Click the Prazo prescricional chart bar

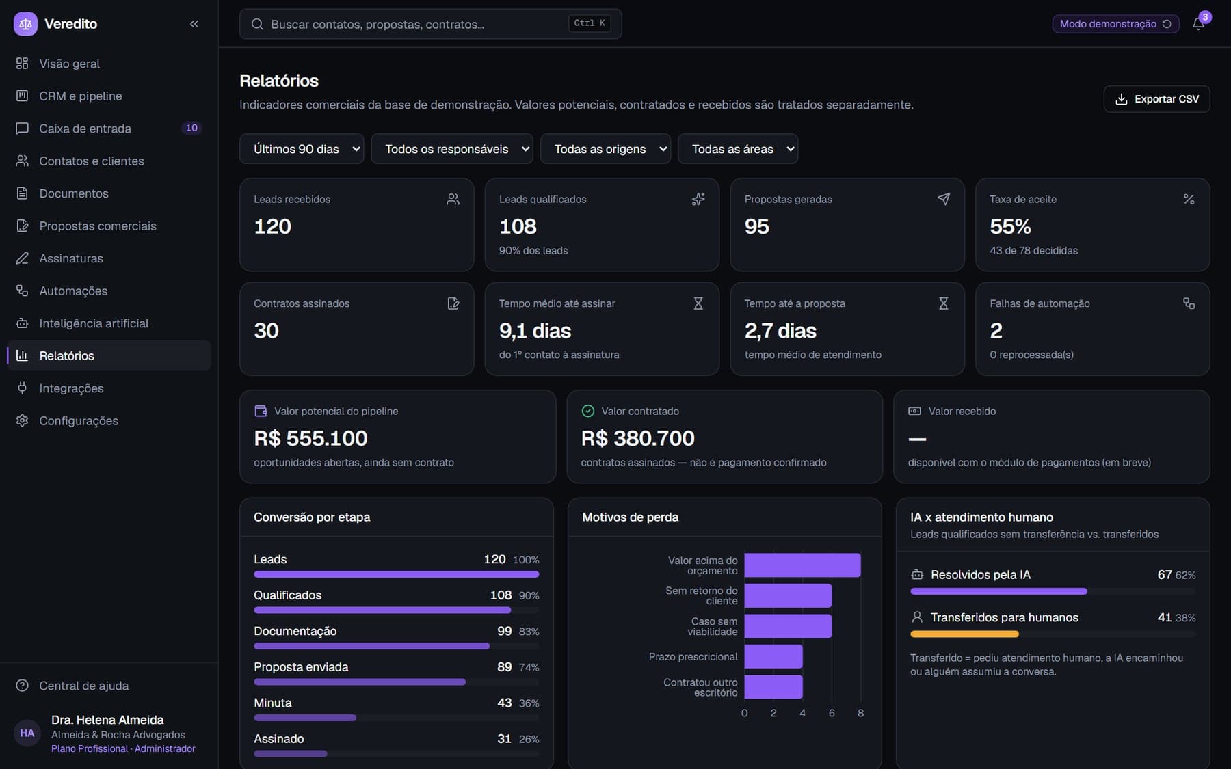pyautogui.click(x=773, y=657)
